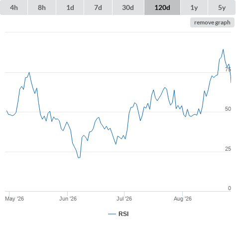View the 5y time range
This screenshot has height=227, width=236.
coord(222,7)
